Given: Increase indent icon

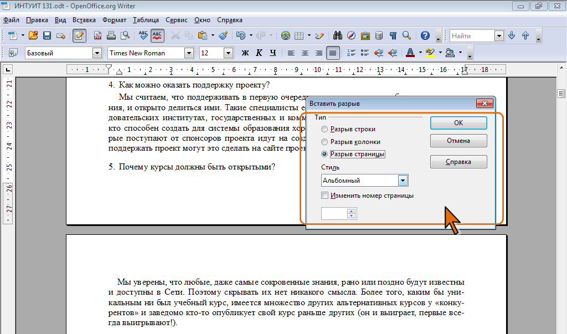Looking at the screenshot, I should (393, 53).
